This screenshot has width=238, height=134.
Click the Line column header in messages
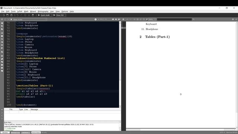pyautogui.click(x=26, y=109)
